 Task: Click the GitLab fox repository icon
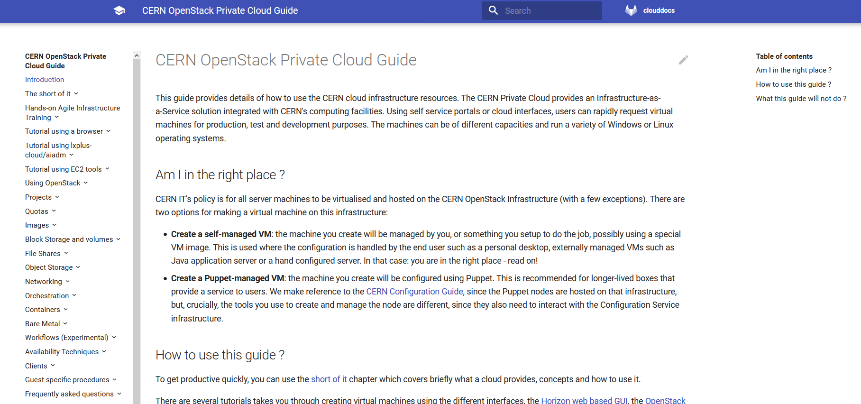(x=631, y=10)
